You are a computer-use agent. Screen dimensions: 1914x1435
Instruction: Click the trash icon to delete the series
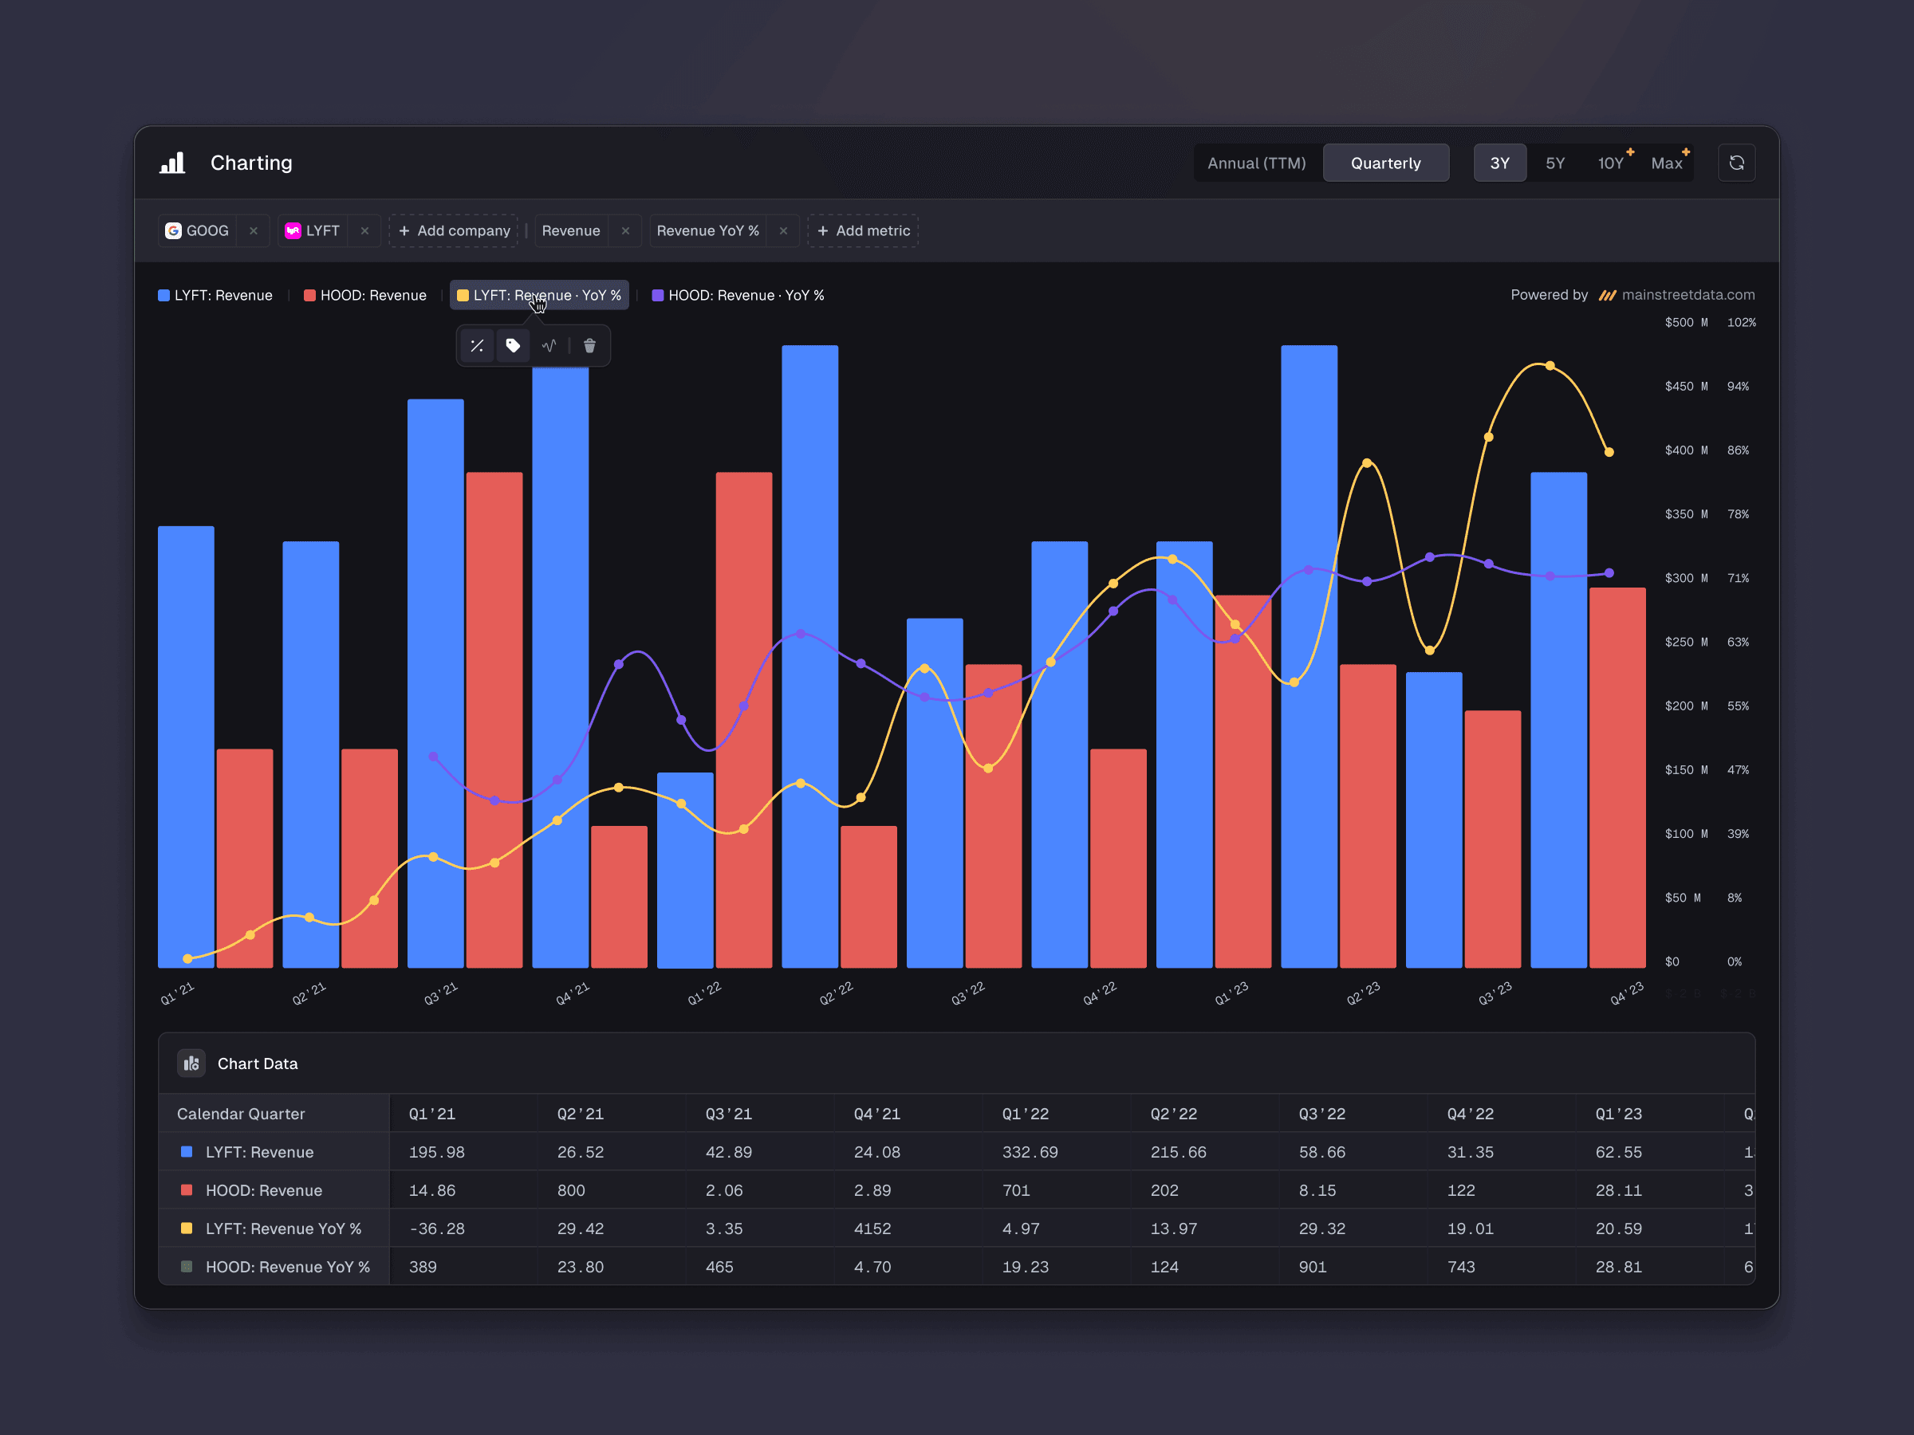click(589, 346)
